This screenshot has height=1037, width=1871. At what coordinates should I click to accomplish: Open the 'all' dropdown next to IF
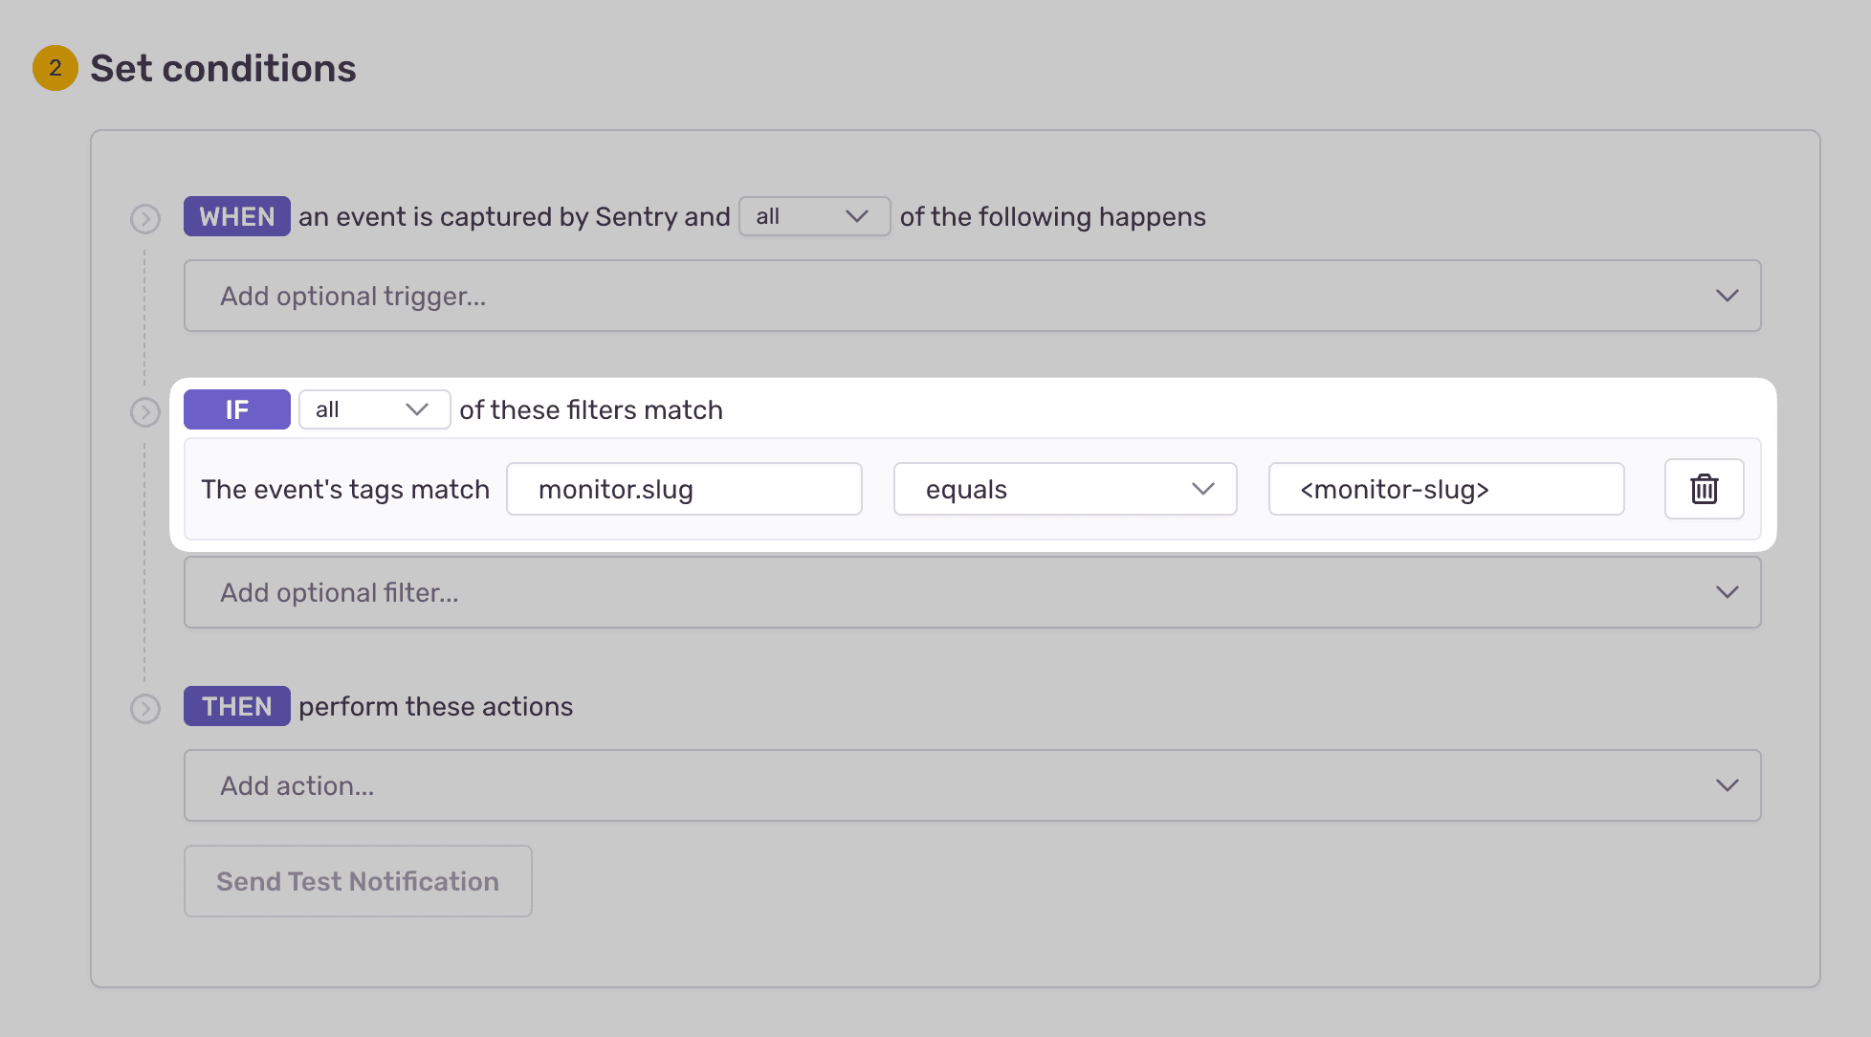click(374, 409)
